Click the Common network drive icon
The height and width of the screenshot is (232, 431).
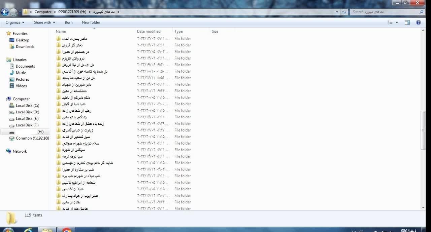tap(12, 138)
